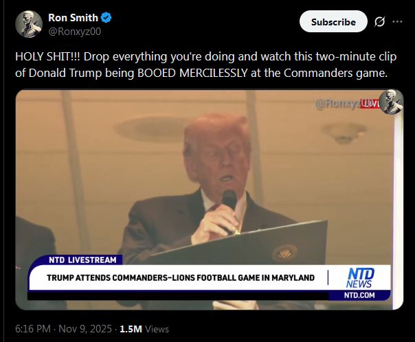The height and width of the screenshot is (342, 415).
Task: Click the gold seal on the folder
Action: [x=284, y=252]
